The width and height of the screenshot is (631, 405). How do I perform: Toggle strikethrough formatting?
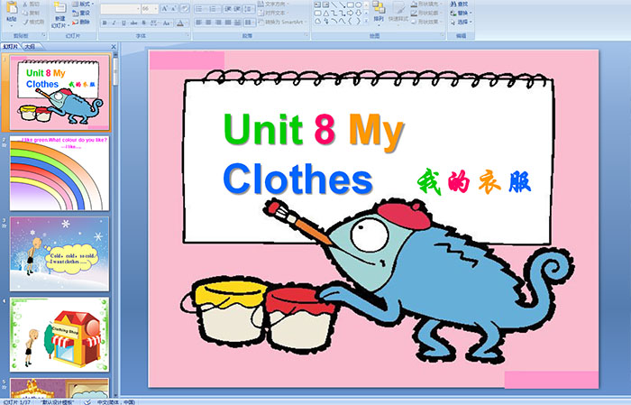(134, 23)
